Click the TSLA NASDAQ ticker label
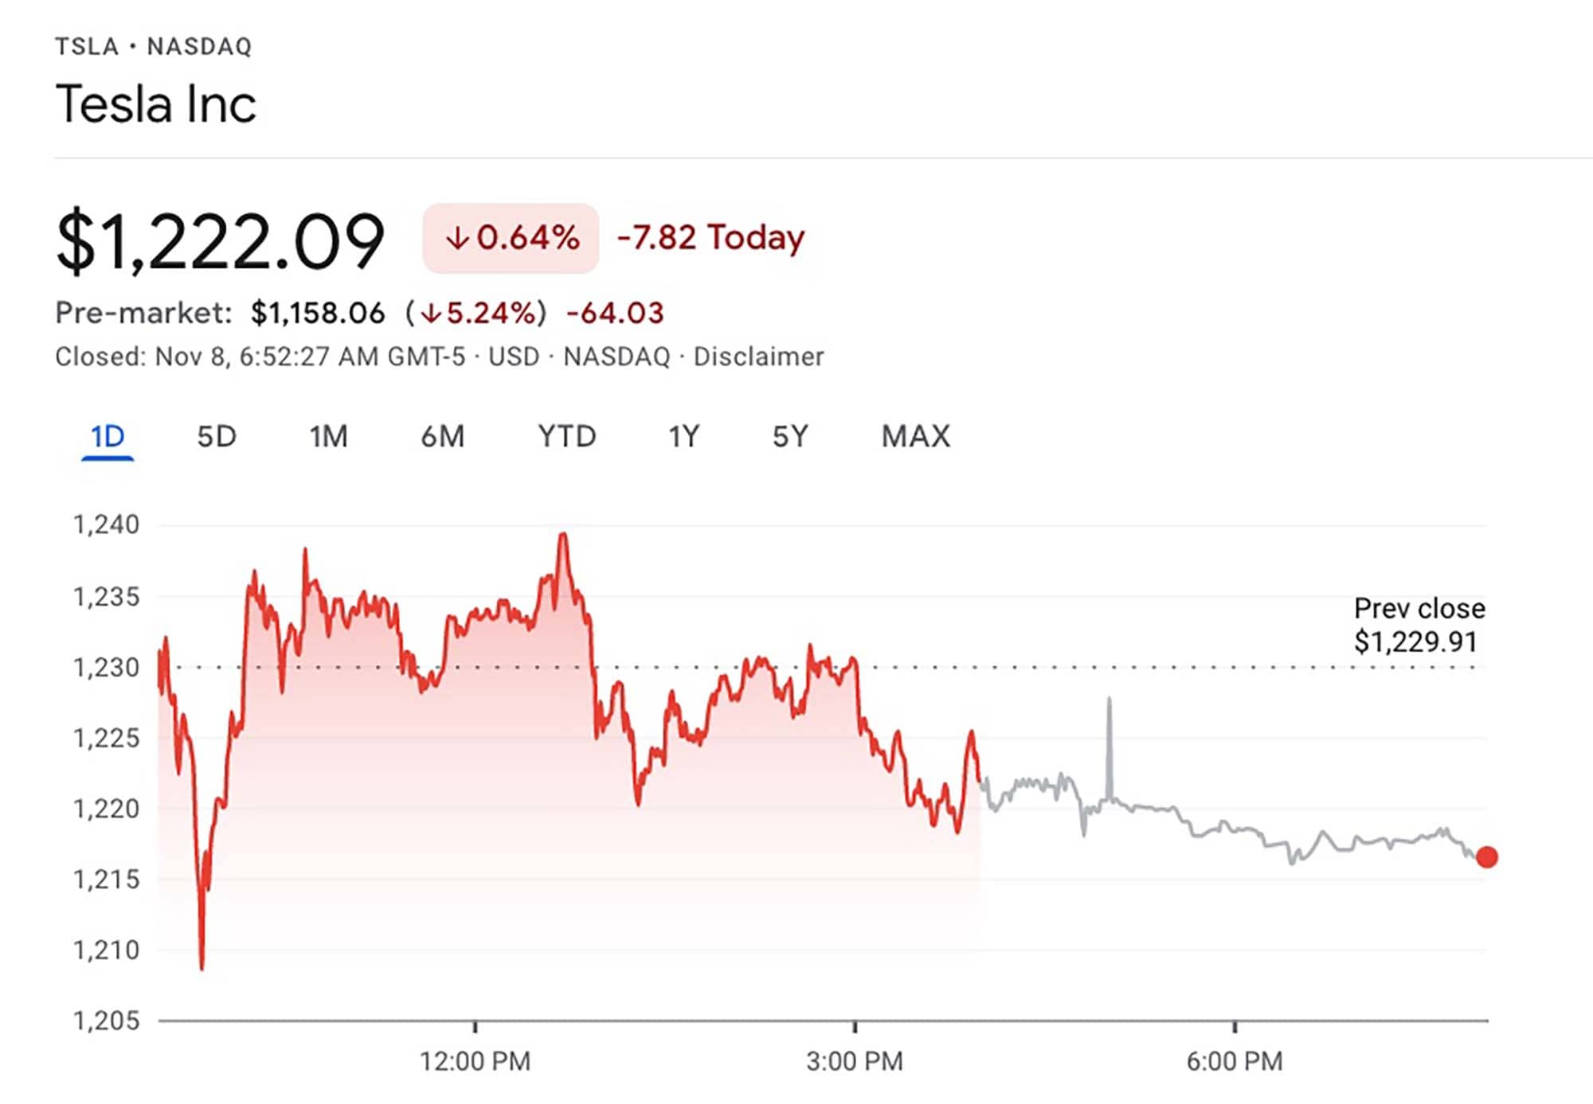The width and height of the screenshot is (1593, 1104). (x=154, y=47)
